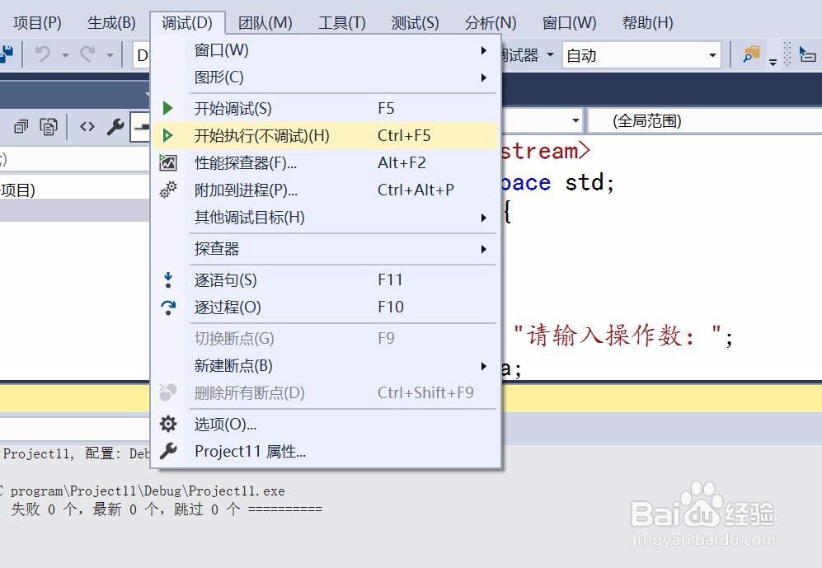Screen dimensions: 822x568
Task: Click the Find in Files magnifier icon
Action: pyautogui.click(x=749, y=54)
